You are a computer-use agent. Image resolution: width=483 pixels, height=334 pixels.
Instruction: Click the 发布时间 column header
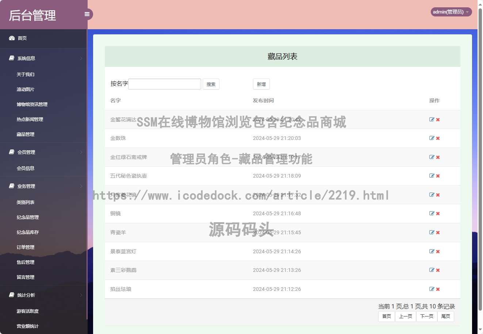(263, 100)
